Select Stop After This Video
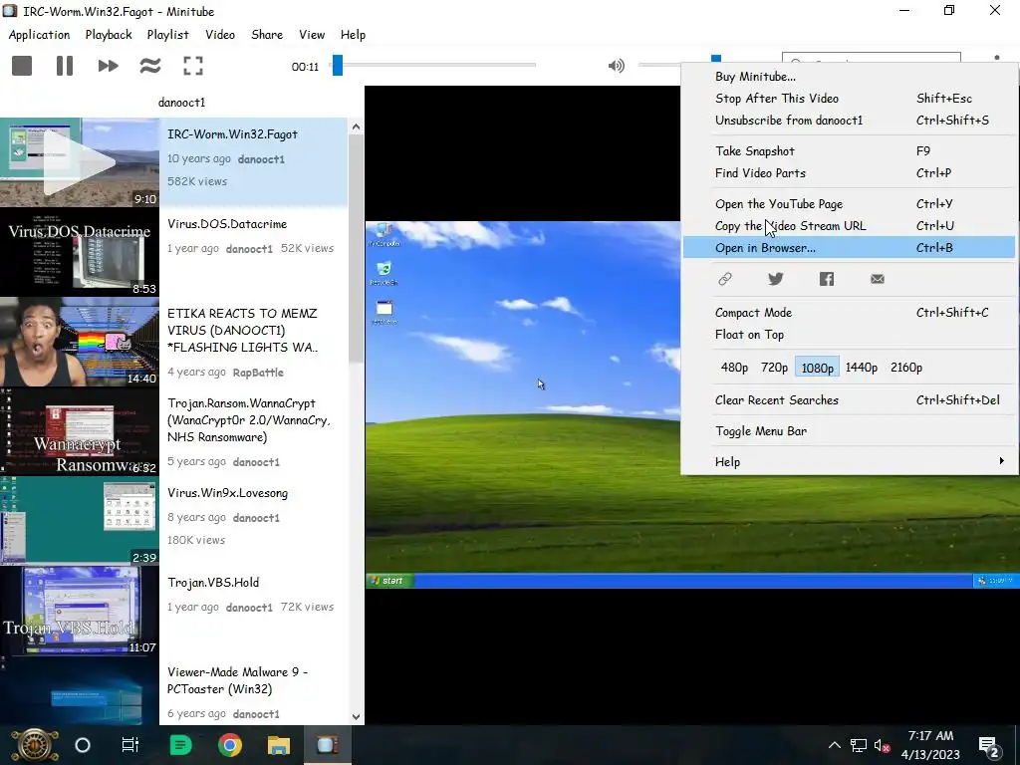This screenshot has width=1020, height=765. click(x=849, y=99)
